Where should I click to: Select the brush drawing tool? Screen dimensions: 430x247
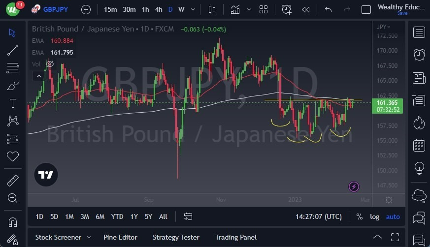[x=13, y=86]
